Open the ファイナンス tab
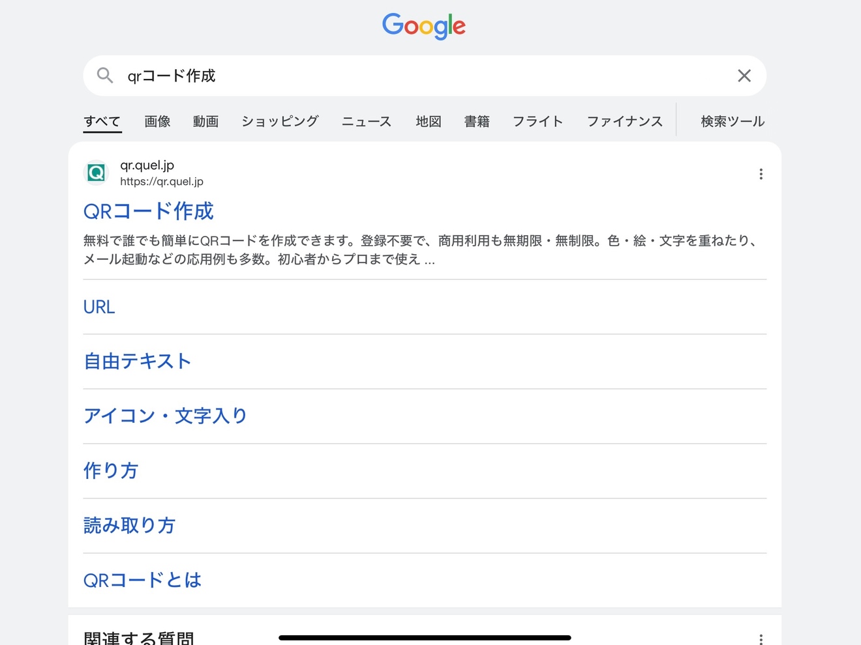Viewport: 861px width, 645px height. click(x=624, y=121)
